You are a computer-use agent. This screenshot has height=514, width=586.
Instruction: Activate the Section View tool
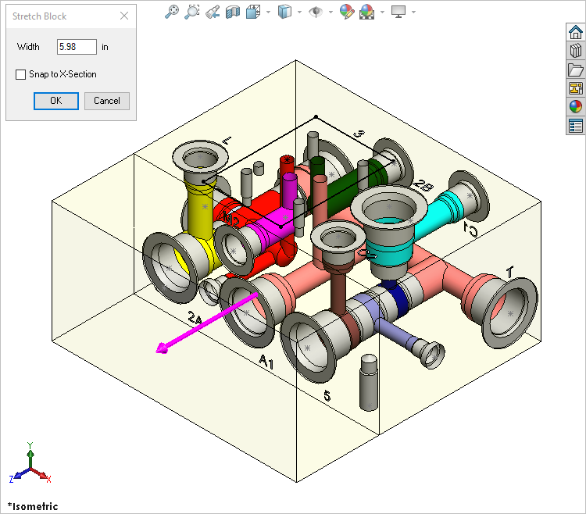(232, 12)
